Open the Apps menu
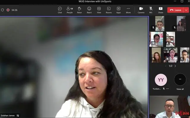190x118 pixels. click(x=118, y=10)
